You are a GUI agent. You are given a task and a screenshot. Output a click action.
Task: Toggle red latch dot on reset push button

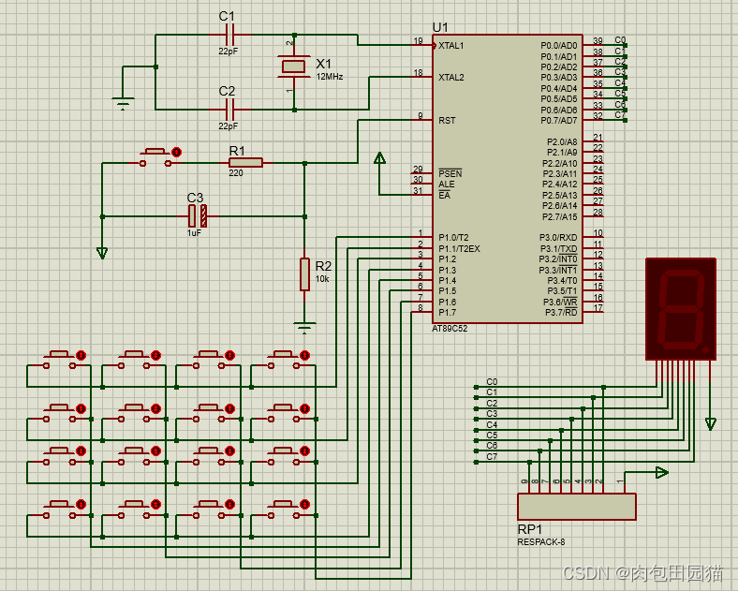pyautogui.click(x=176, y=152)
